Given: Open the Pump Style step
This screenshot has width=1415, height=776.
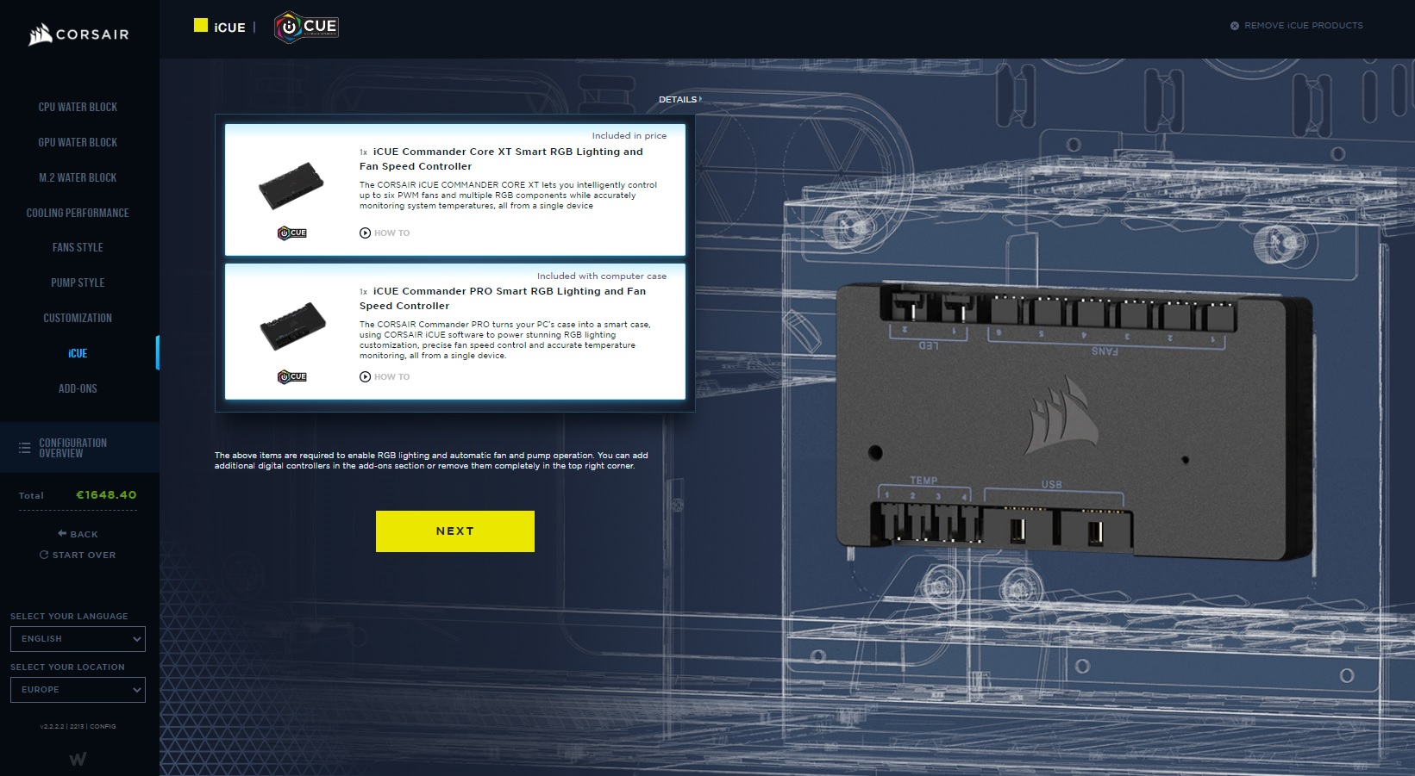Looking at the screenshot, I should tap(78, 282).
